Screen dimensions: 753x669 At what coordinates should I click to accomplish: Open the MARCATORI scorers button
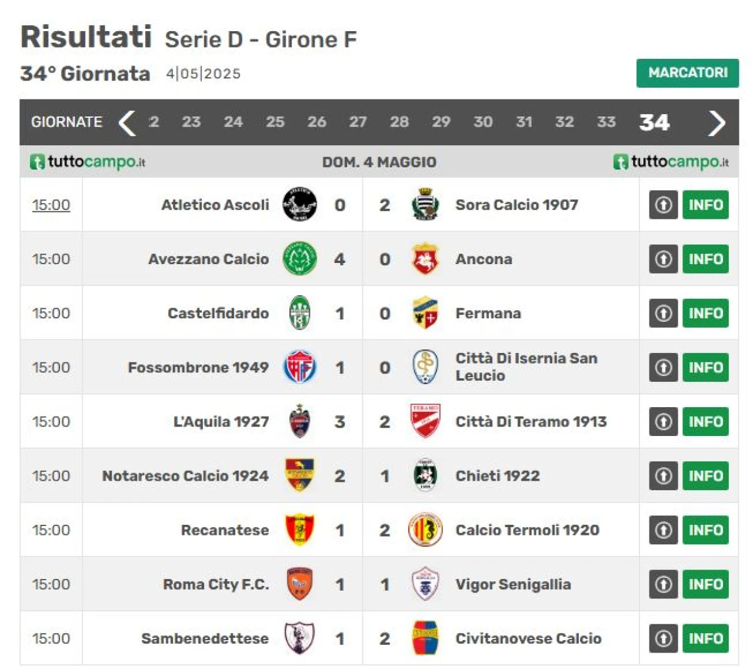[687, 73]
